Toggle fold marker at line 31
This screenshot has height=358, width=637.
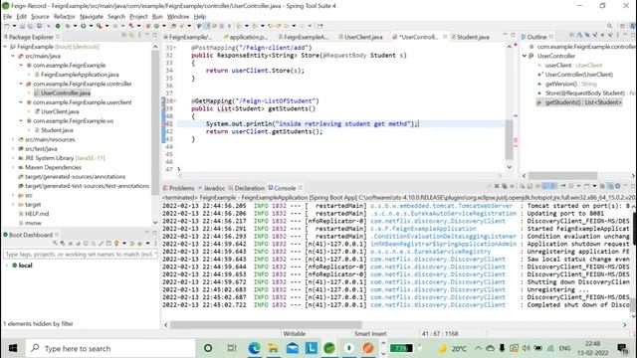pyautogui.click(x=174, y=48)
